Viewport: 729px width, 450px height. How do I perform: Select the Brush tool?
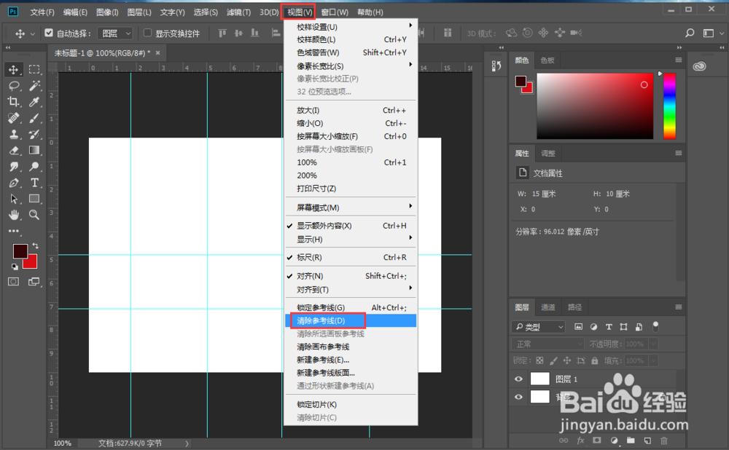tap(34, 118)
